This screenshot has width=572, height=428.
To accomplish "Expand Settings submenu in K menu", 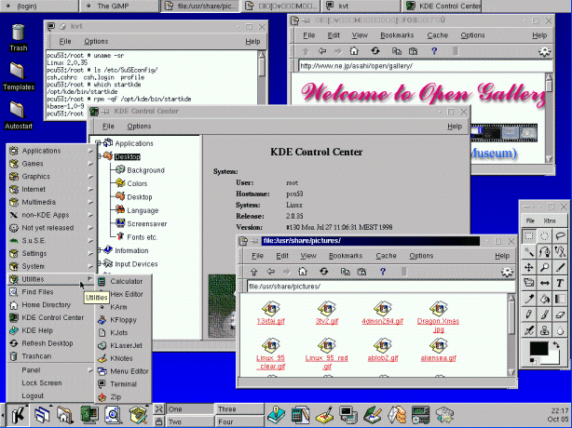I will 50,253.
